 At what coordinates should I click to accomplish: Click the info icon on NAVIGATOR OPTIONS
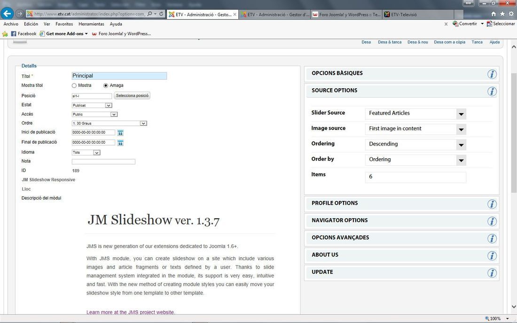click(x=492, y=221)
